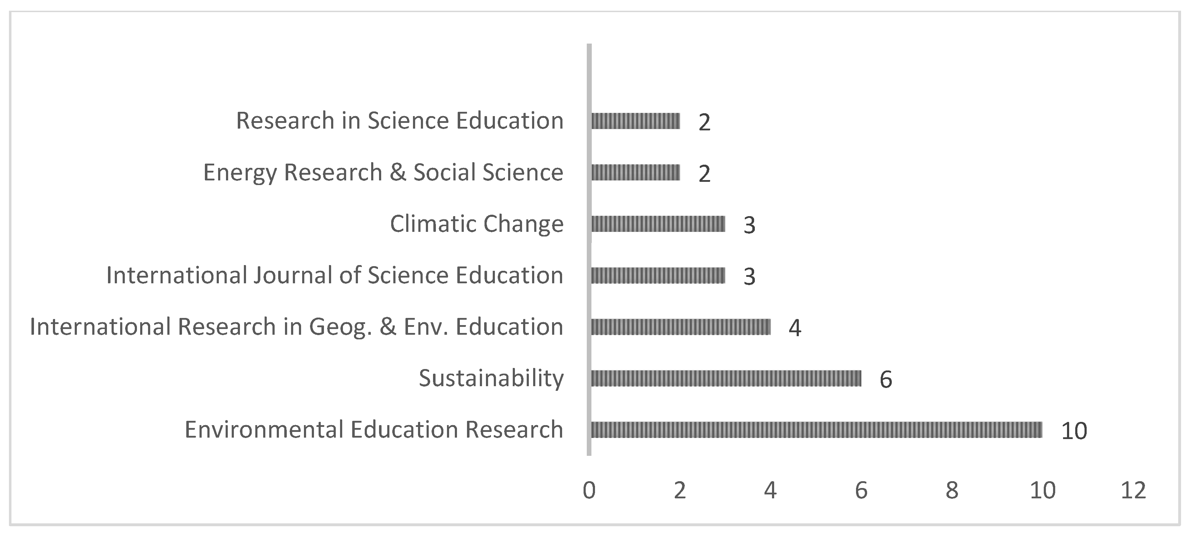The height and width of the screenshot is (533, 1190).
Task: Click the Environmental Education Research bar
Action: pos(816,430)
